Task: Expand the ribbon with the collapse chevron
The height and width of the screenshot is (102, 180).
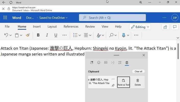Action: [x=178, y=38]
